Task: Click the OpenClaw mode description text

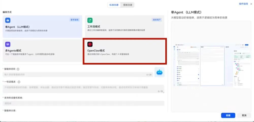Action: (108, 54)
